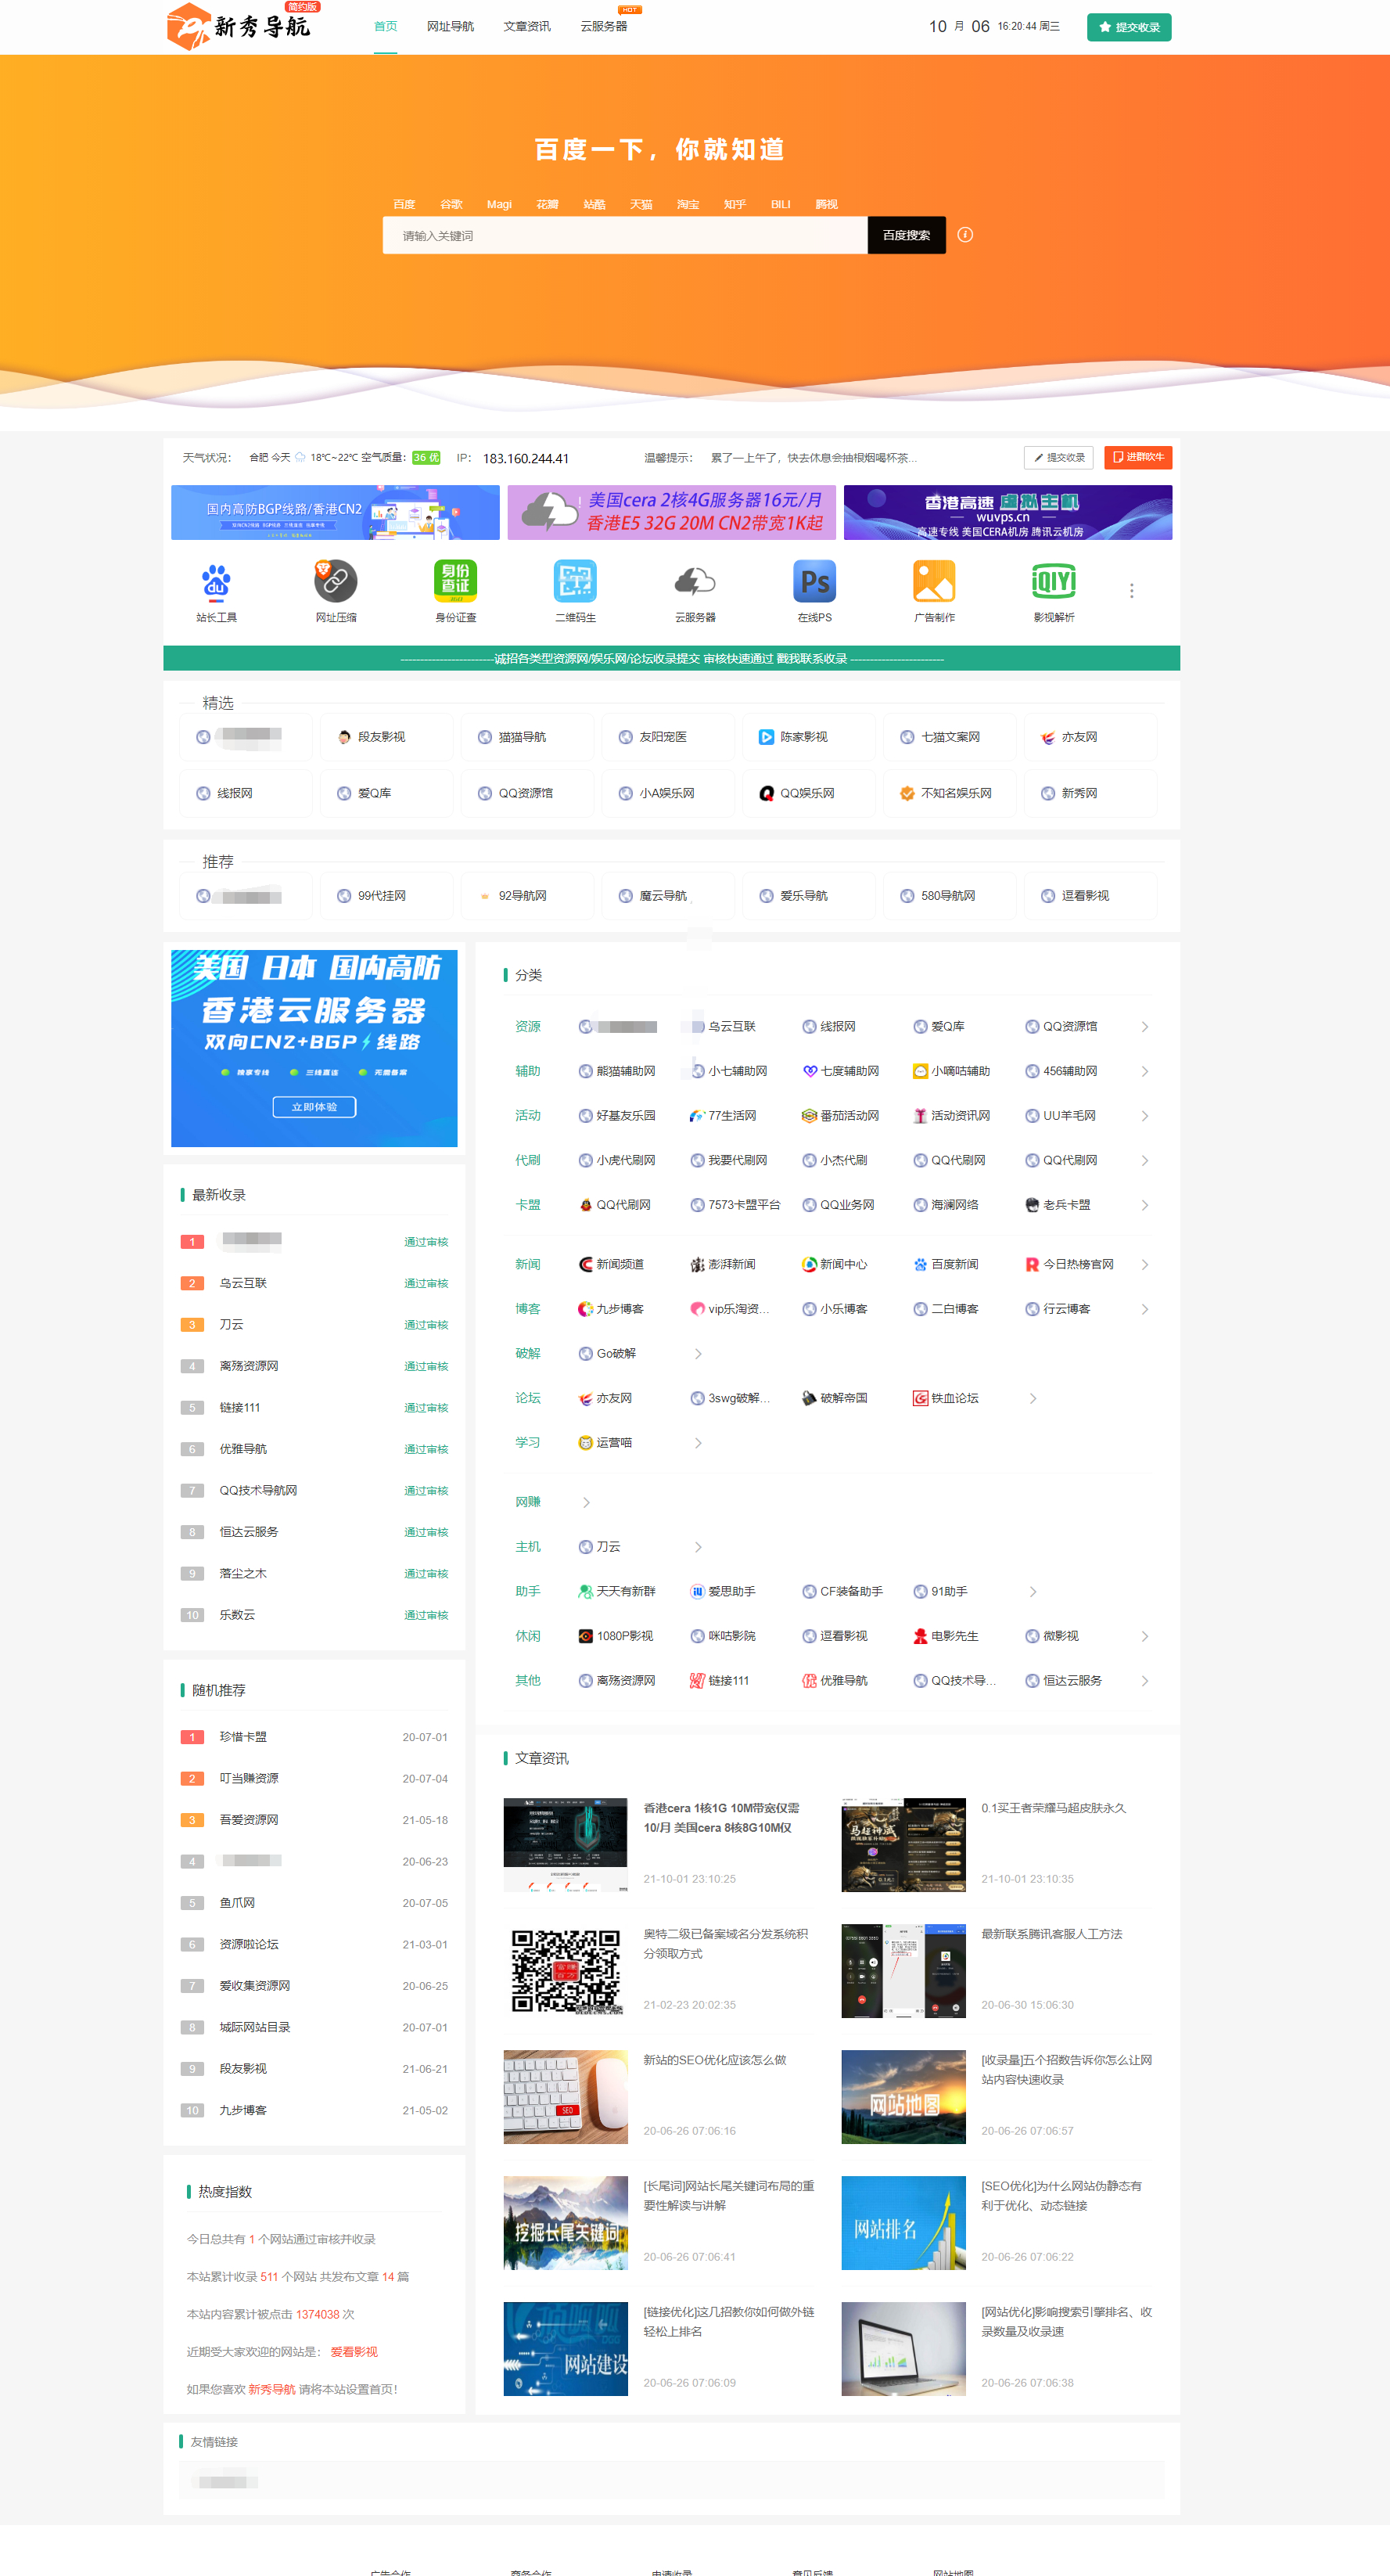
Task: Expand the 活动 category row arrow
Action: [x=1144, y=1116]
